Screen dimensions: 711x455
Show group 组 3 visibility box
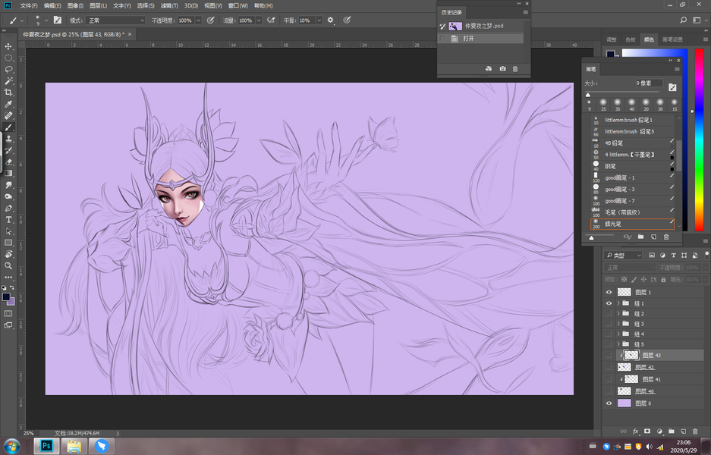[x=609, y=324]
